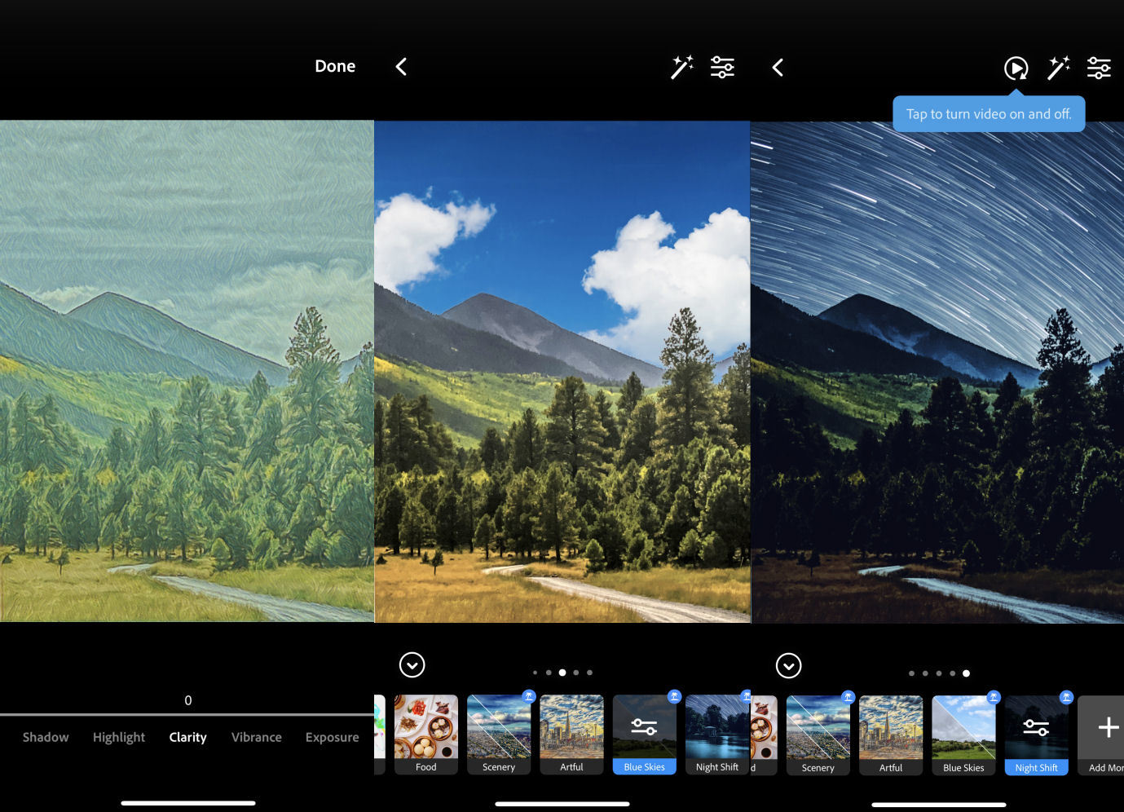Tap the magic wand auto-enhance icon in middle screen

pyautogui.click(x=681, y=67)
